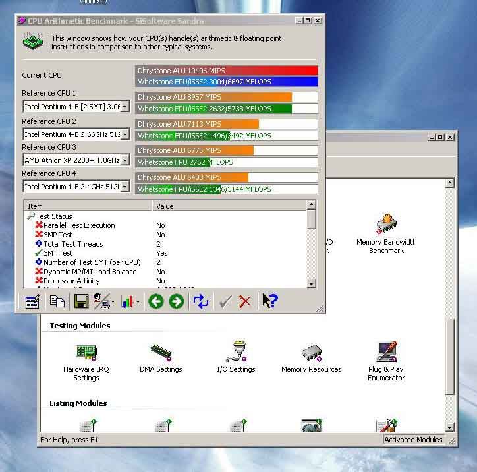Click the Sandra title bar icon
Viewport: 477px width, 472px height.
click(22, 20)
